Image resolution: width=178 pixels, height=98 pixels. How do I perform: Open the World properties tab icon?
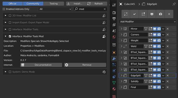(114, 37)
